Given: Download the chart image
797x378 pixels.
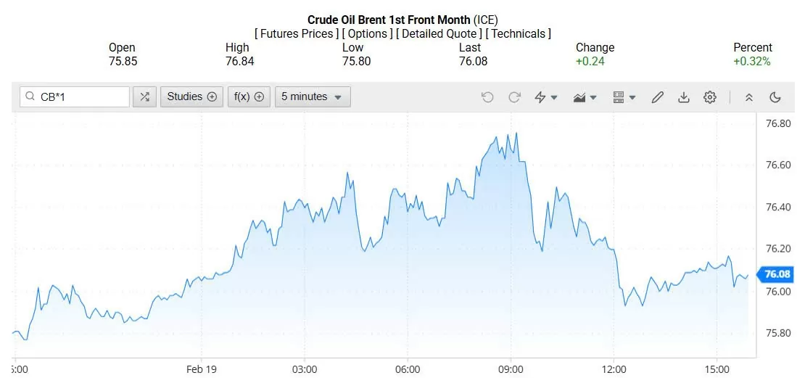Looking at the screenshot, I should pyautogui.click(x=683, y=97).
